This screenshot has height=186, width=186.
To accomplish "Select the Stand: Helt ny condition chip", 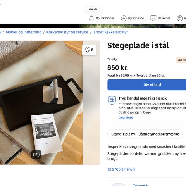I will point(145,134).
